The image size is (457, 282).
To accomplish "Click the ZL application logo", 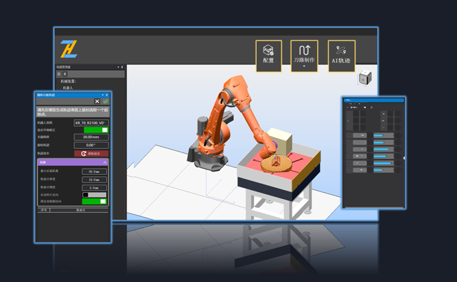I will pyautogui.click(x=69, y=49).
